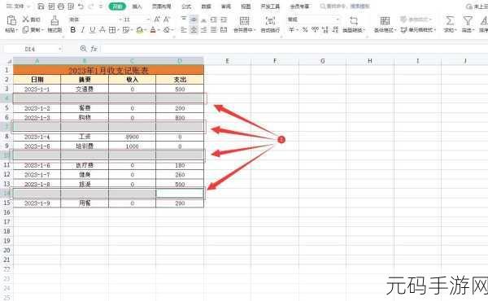
Task: Toggle center text alignment
Action: (x=194, y=30)
